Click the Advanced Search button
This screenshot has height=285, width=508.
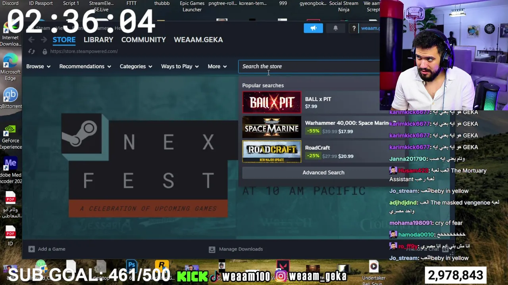coord(323,173)
